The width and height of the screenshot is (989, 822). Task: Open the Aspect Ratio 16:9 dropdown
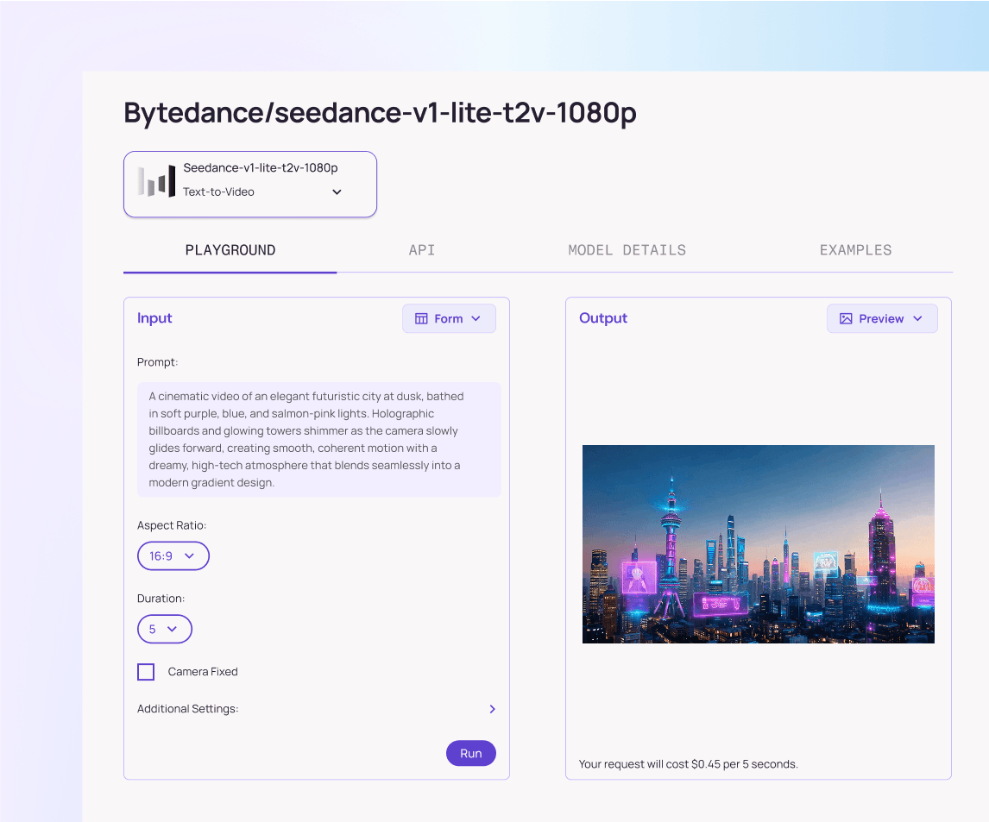pyautogui.click(x=173, y=556)
